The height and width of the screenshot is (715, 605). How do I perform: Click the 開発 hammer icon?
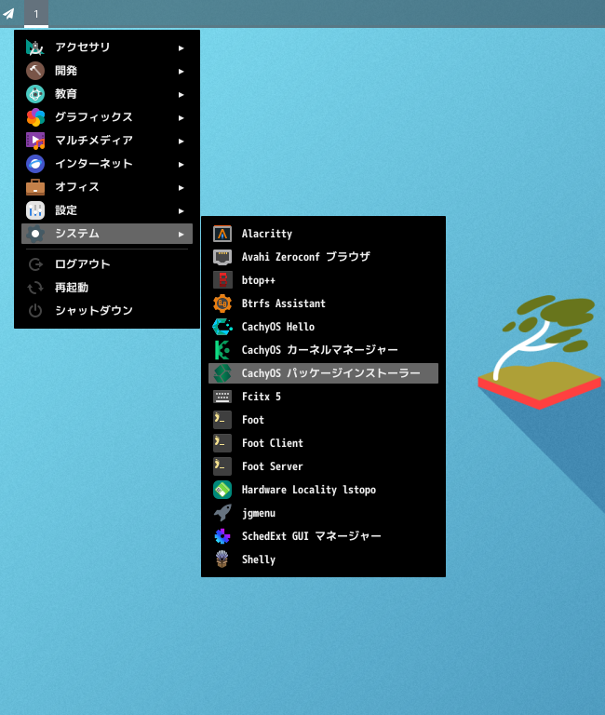coord(35,71)
